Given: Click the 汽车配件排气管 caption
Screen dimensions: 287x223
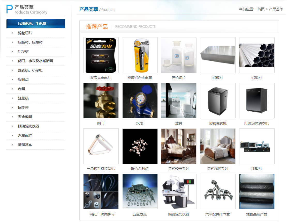Looking at the screenshot, I should (x=218, y=214).
